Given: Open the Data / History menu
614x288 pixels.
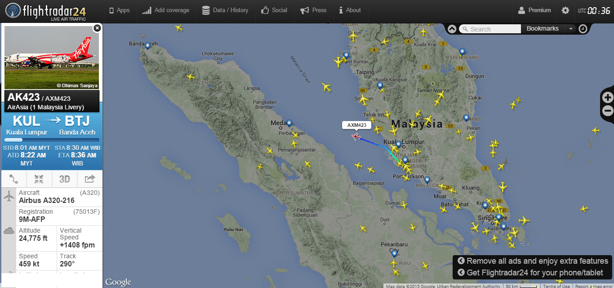Looking at the screenshot, I should tap(225, 10).
